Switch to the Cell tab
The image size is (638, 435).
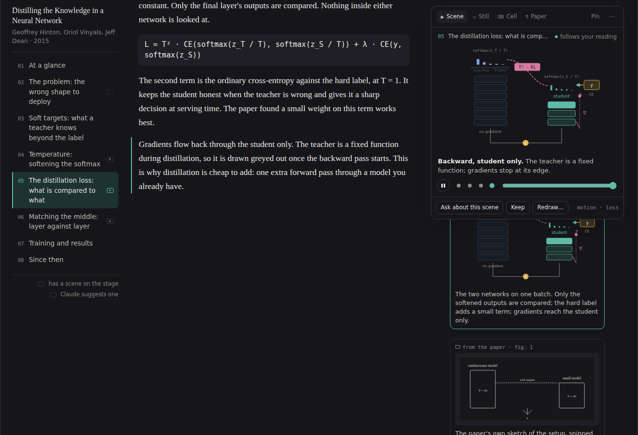tap(507, 16)
